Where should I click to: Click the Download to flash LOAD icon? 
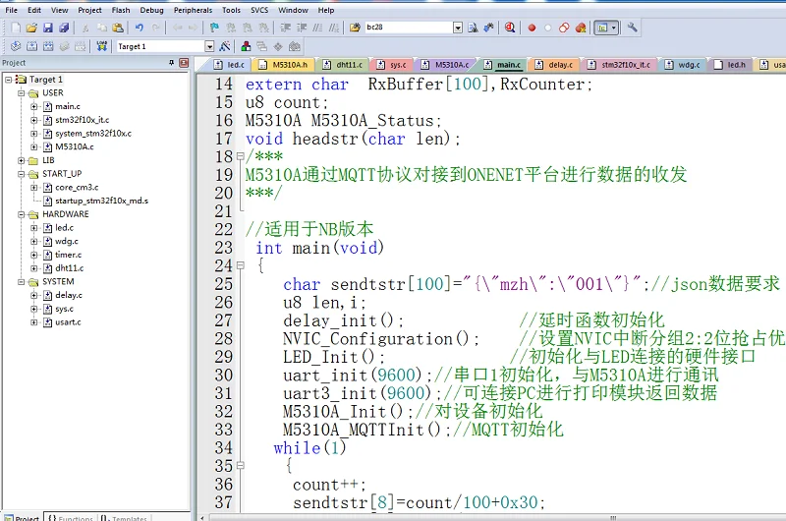coord(102,46)
